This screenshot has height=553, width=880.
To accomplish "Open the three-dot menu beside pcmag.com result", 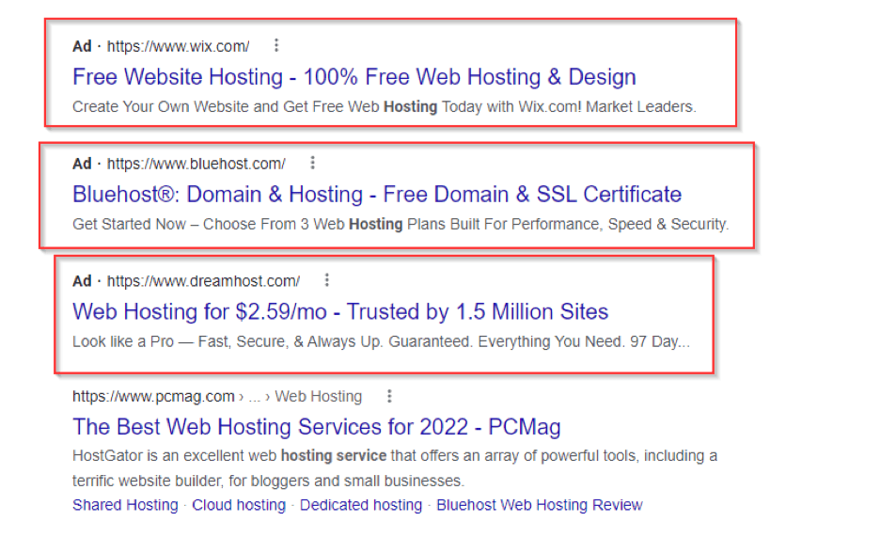I will [x=389, y=396].
